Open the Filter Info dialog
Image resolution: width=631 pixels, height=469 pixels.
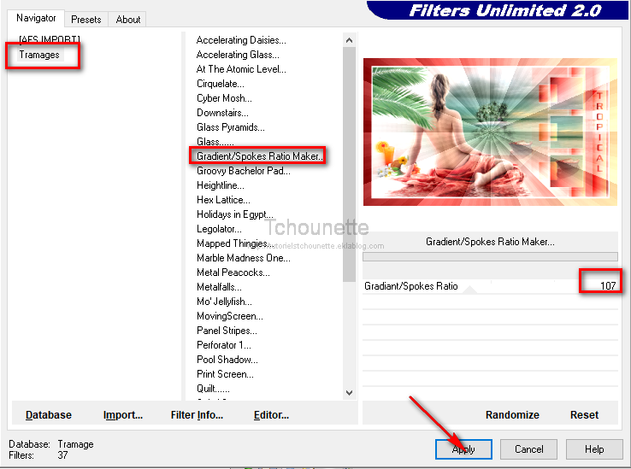[x=197, y=415]
